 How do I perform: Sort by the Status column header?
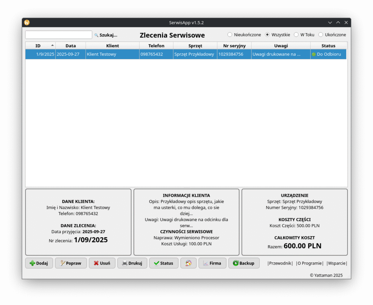328,46
